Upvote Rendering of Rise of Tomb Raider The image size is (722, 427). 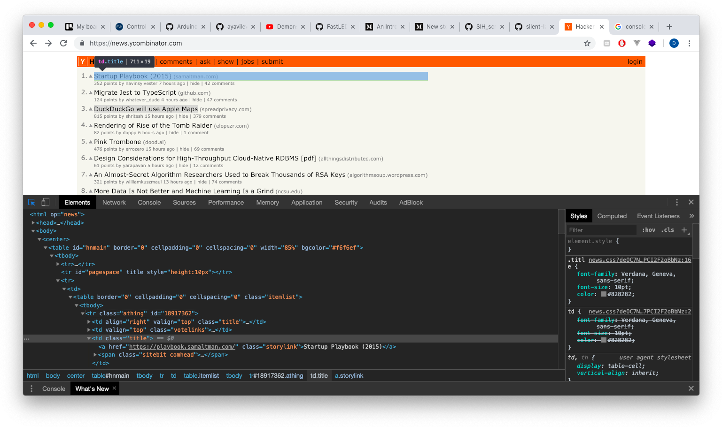point(91,125)
